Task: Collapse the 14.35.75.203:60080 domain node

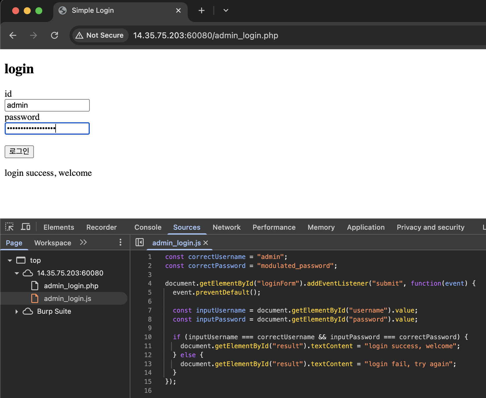Action: 17,273
